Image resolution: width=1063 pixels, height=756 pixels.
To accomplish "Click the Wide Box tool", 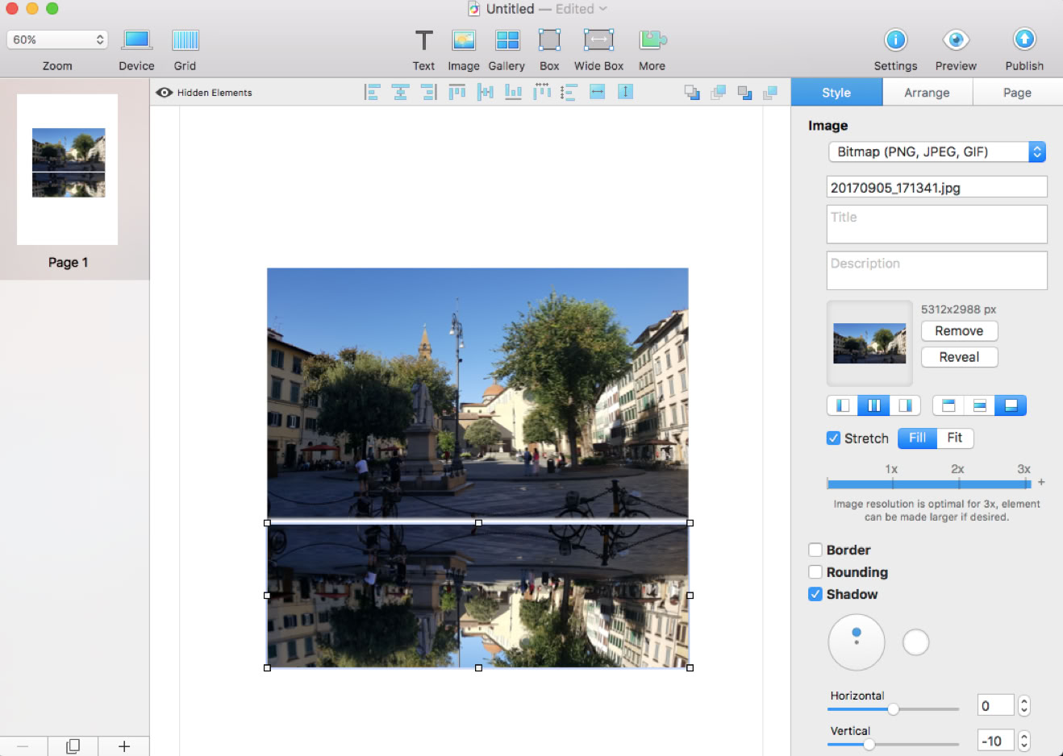I will point(598,40).
